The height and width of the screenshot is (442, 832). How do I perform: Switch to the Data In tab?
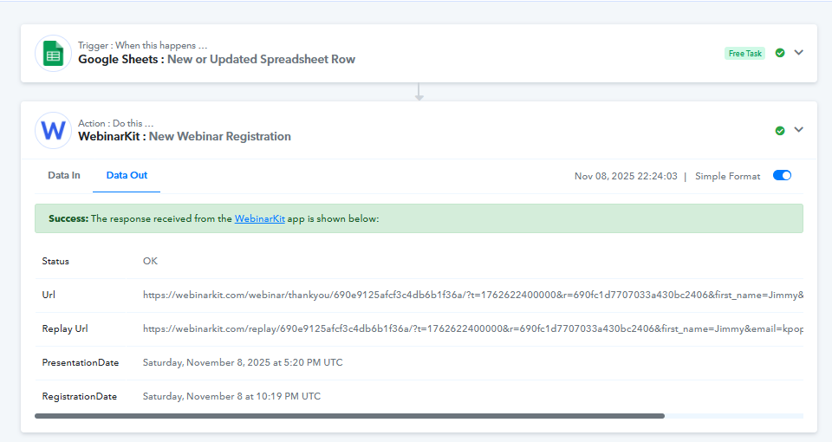[63, 176]
